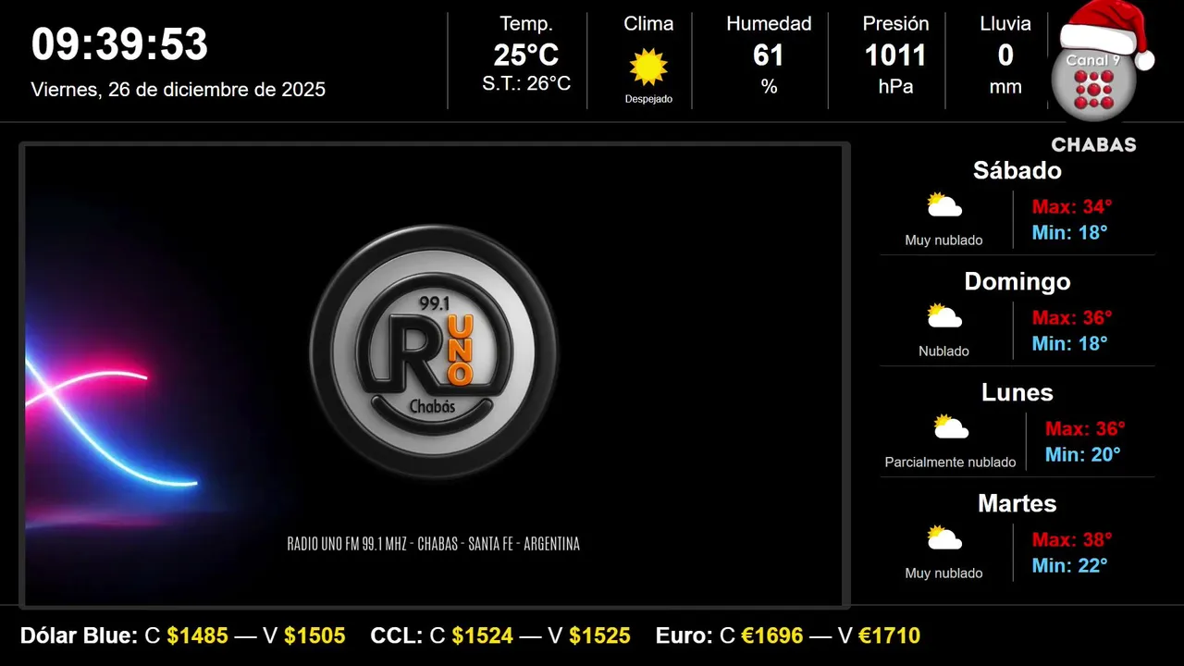This screenshot has height=666, width=1184.
Task: Click the Euro label
Action: click(x=684, y=635)
